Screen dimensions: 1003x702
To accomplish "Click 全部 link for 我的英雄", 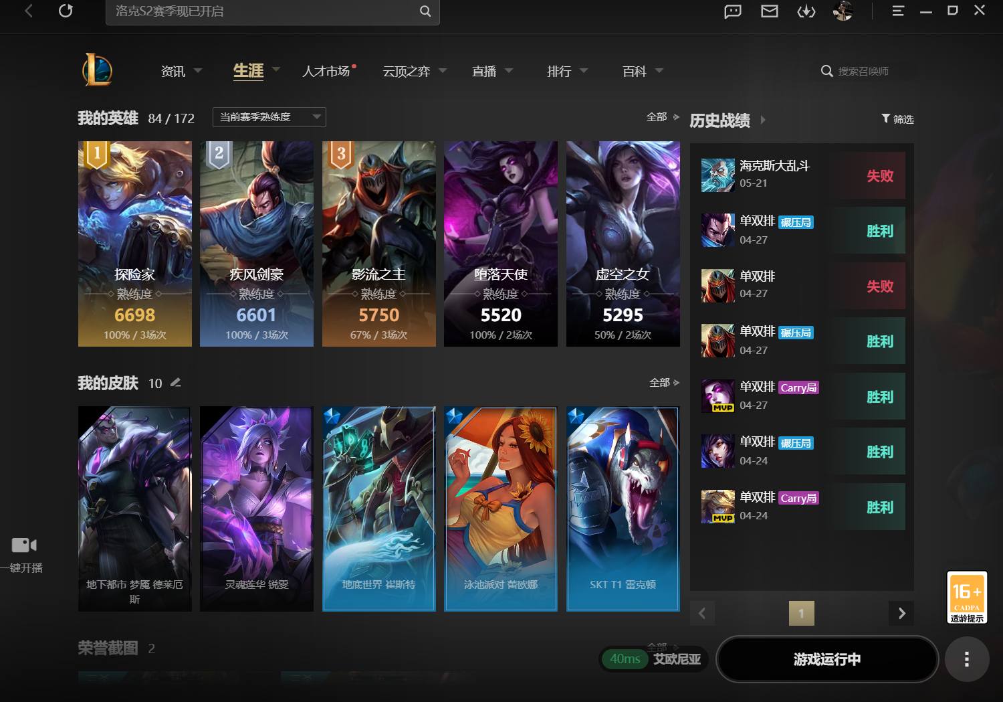I will 663,117.
